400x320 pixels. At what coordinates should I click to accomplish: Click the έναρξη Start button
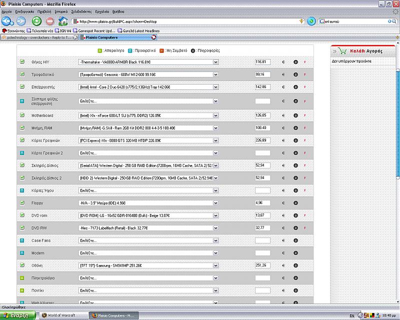pyautogui.click(x=17, y=315)
